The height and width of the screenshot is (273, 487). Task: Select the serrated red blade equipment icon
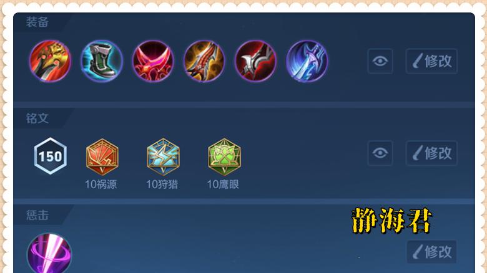(x=204, y=61)
